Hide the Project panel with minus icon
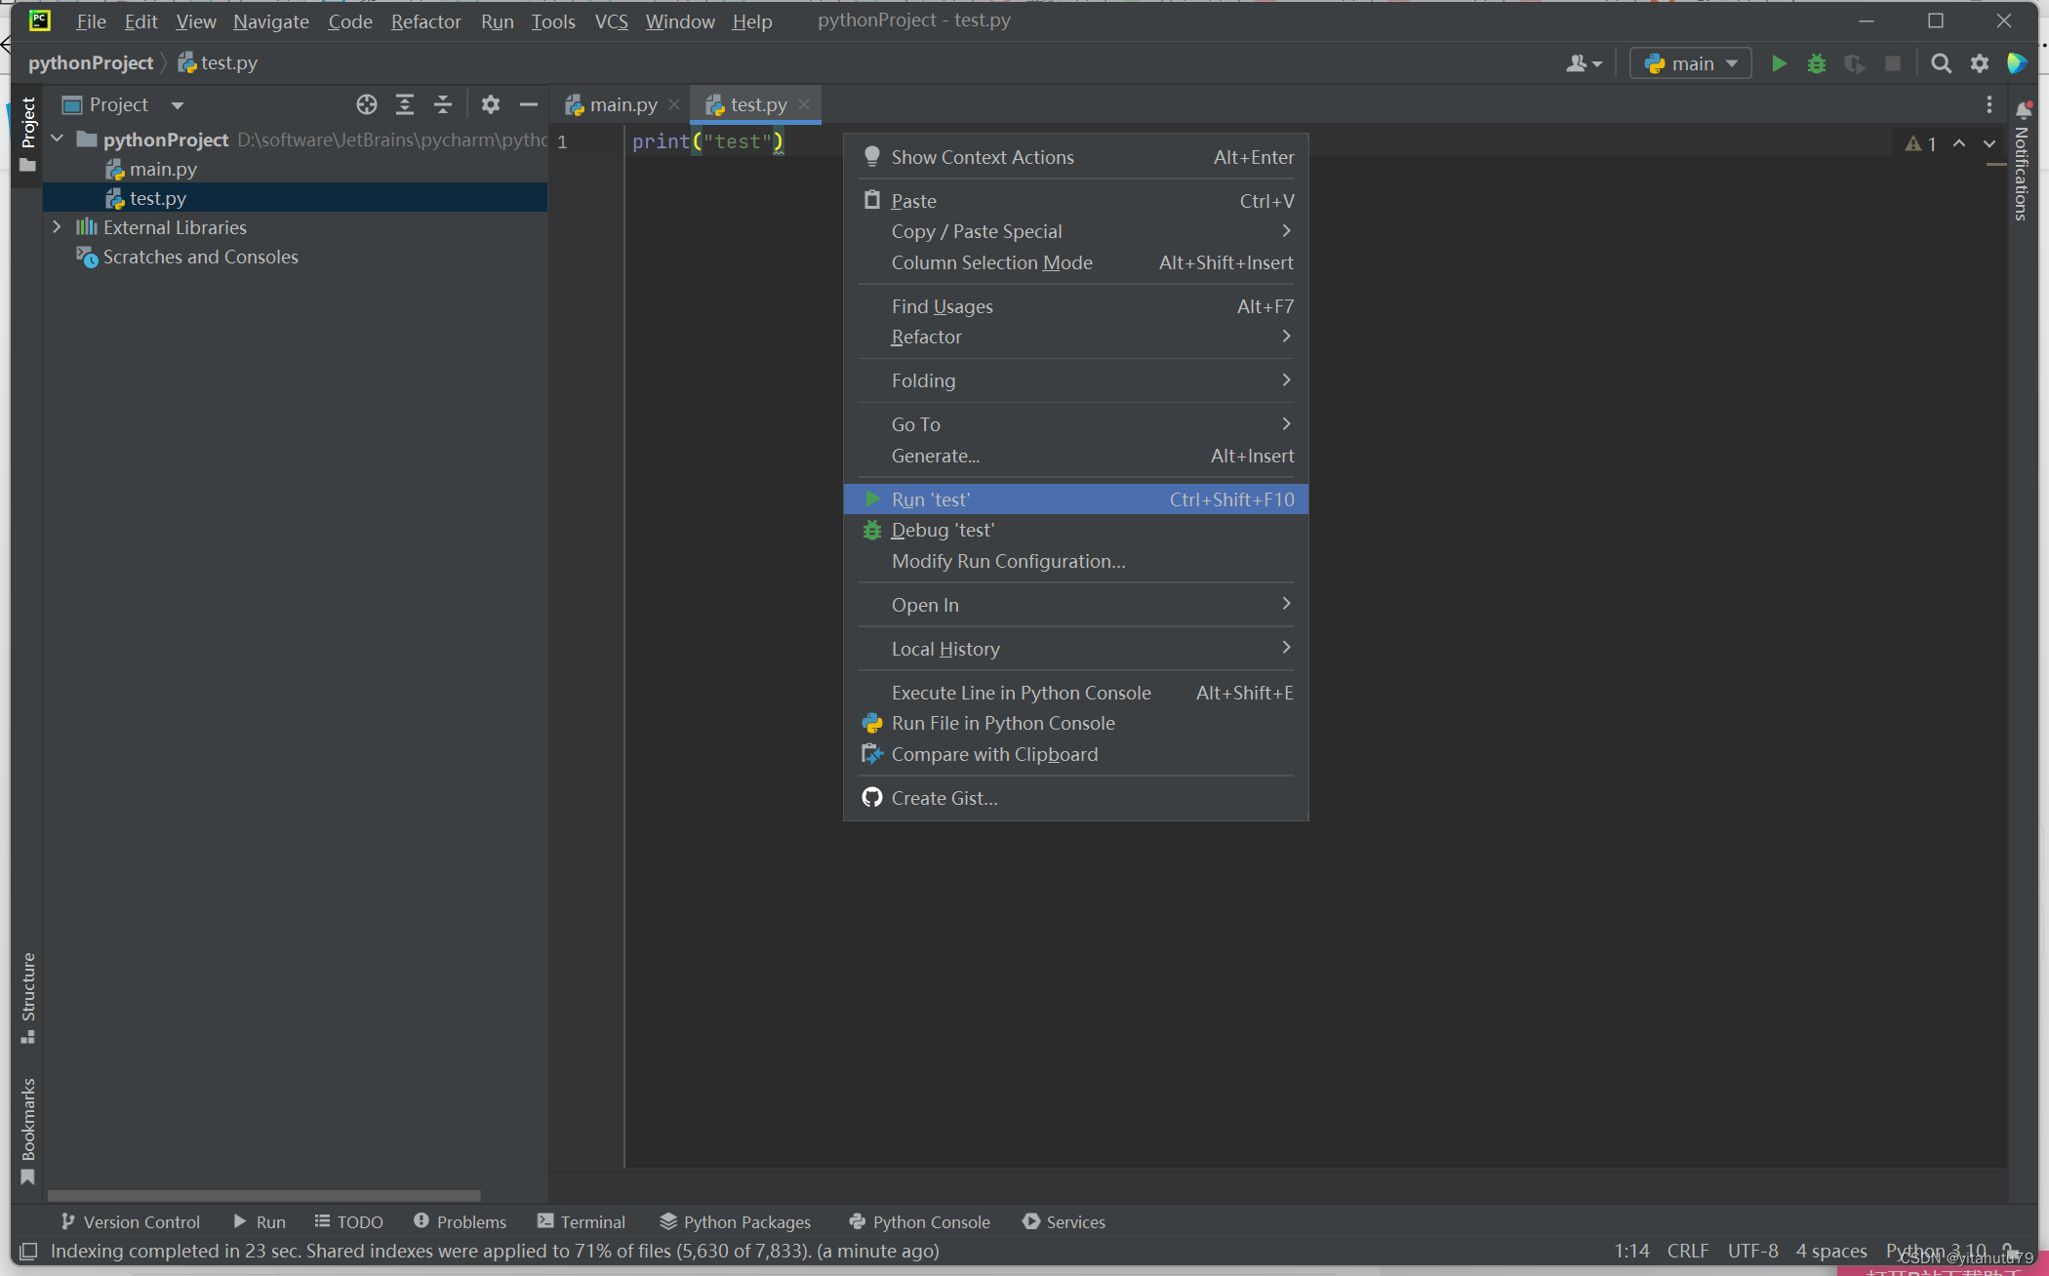Screen dimensions: 2049x1276 pyautogui.click(x=529, y=104)
